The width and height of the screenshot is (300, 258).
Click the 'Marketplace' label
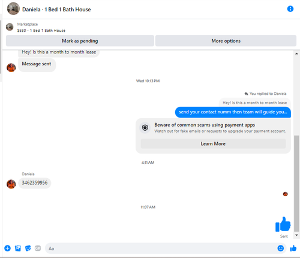point(28,24)
